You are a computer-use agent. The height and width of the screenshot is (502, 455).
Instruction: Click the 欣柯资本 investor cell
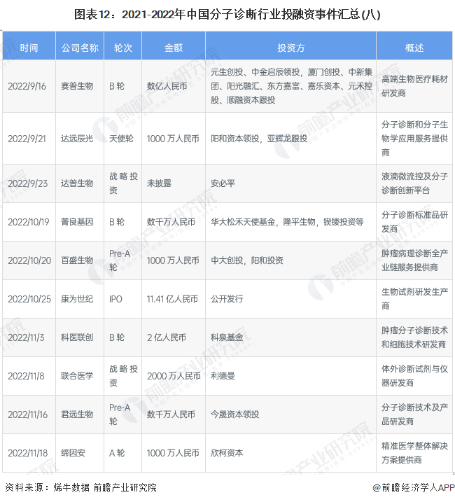(227, 453)
